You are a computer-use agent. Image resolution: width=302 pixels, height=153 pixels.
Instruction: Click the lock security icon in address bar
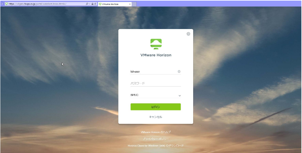[93, 4]
